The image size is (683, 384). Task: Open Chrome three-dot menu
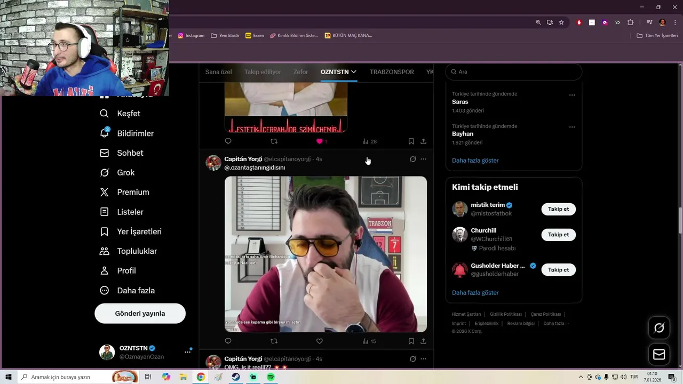[x=675, y=22]
